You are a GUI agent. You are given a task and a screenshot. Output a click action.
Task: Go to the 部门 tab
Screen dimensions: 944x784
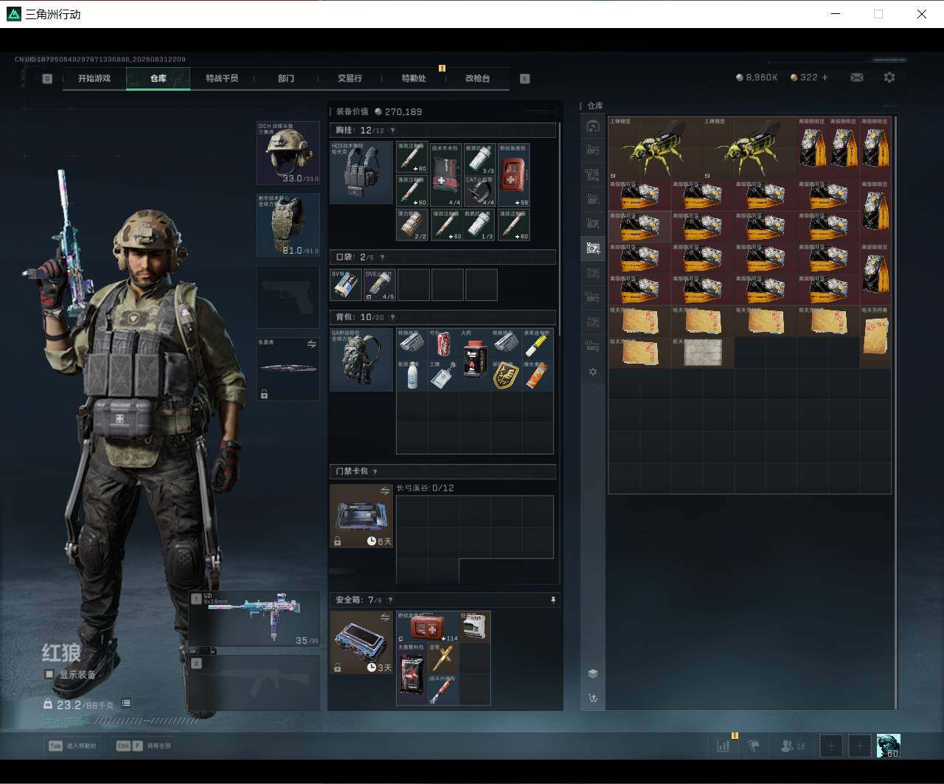point(286,78)
